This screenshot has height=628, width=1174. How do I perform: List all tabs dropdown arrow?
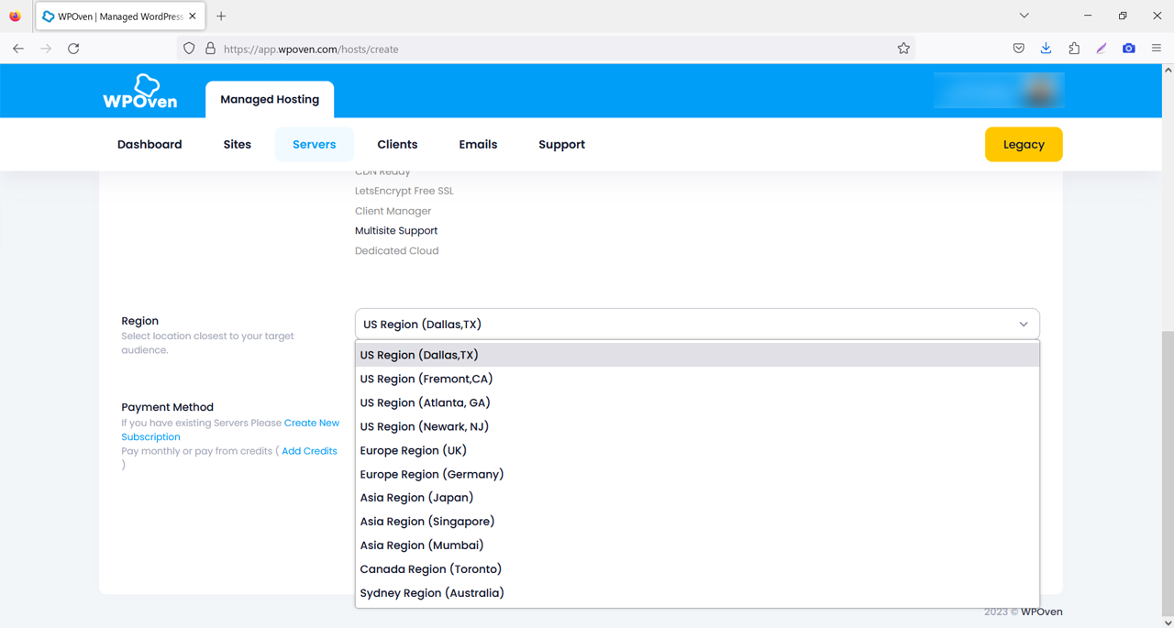click(1024, 16)
